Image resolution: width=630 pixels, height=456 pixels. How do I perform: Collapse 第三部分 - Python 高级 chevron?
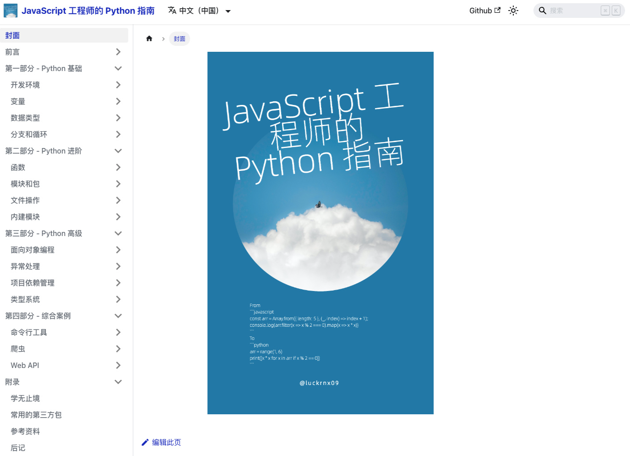point(118,233)
